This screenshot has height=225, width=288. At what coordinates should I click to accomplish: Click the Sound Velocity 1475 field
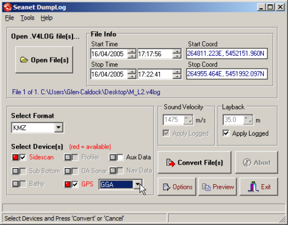[x=174, y=120]
